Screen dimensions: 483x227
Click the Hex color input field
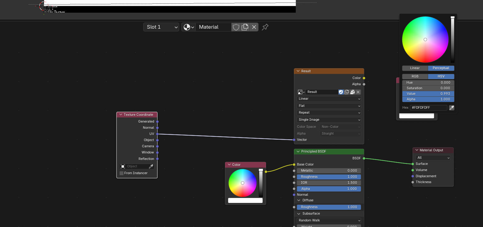coord(428,108)
